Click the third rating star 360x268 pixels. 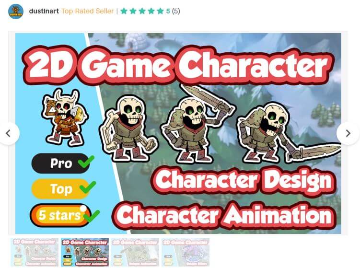click(x=142, y=11)
